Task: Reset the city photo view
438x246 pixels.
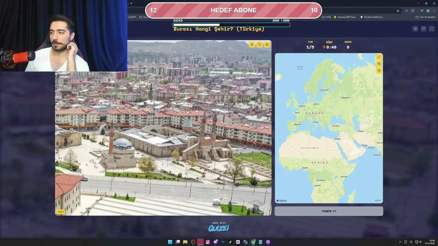Action: pyautogui.click(x=259, y=44)
